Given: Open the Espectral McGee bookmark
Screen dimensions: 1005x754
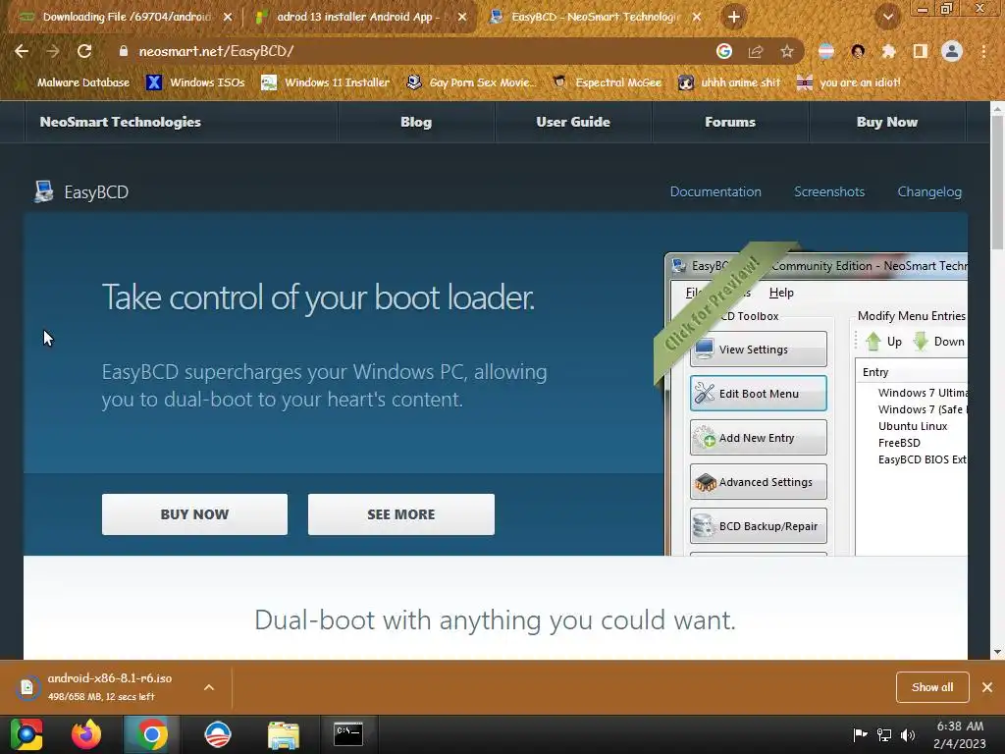Looking at the screenshot, I should (x=607, y=82).
